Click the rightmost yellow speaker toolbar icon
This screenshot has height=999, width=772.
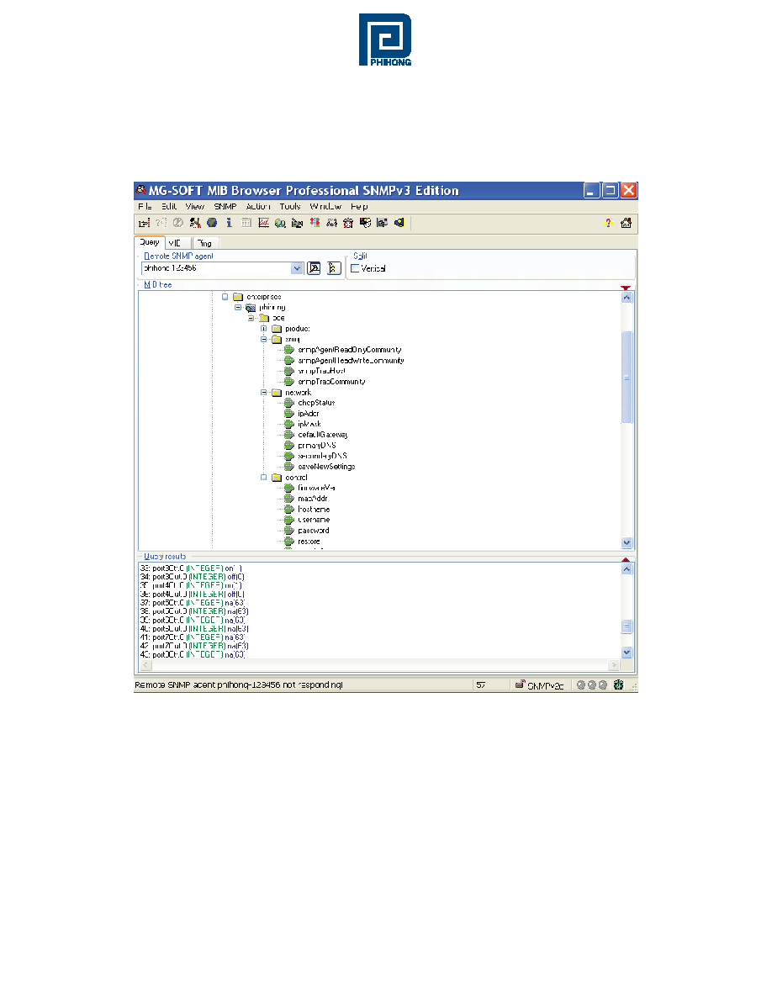pyautogui.click(x=399, y=222)
